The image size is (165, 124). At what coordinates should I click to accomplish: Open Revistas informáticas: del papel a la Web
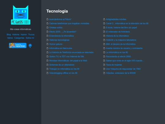pyautogui.click(x=68, y=61)
